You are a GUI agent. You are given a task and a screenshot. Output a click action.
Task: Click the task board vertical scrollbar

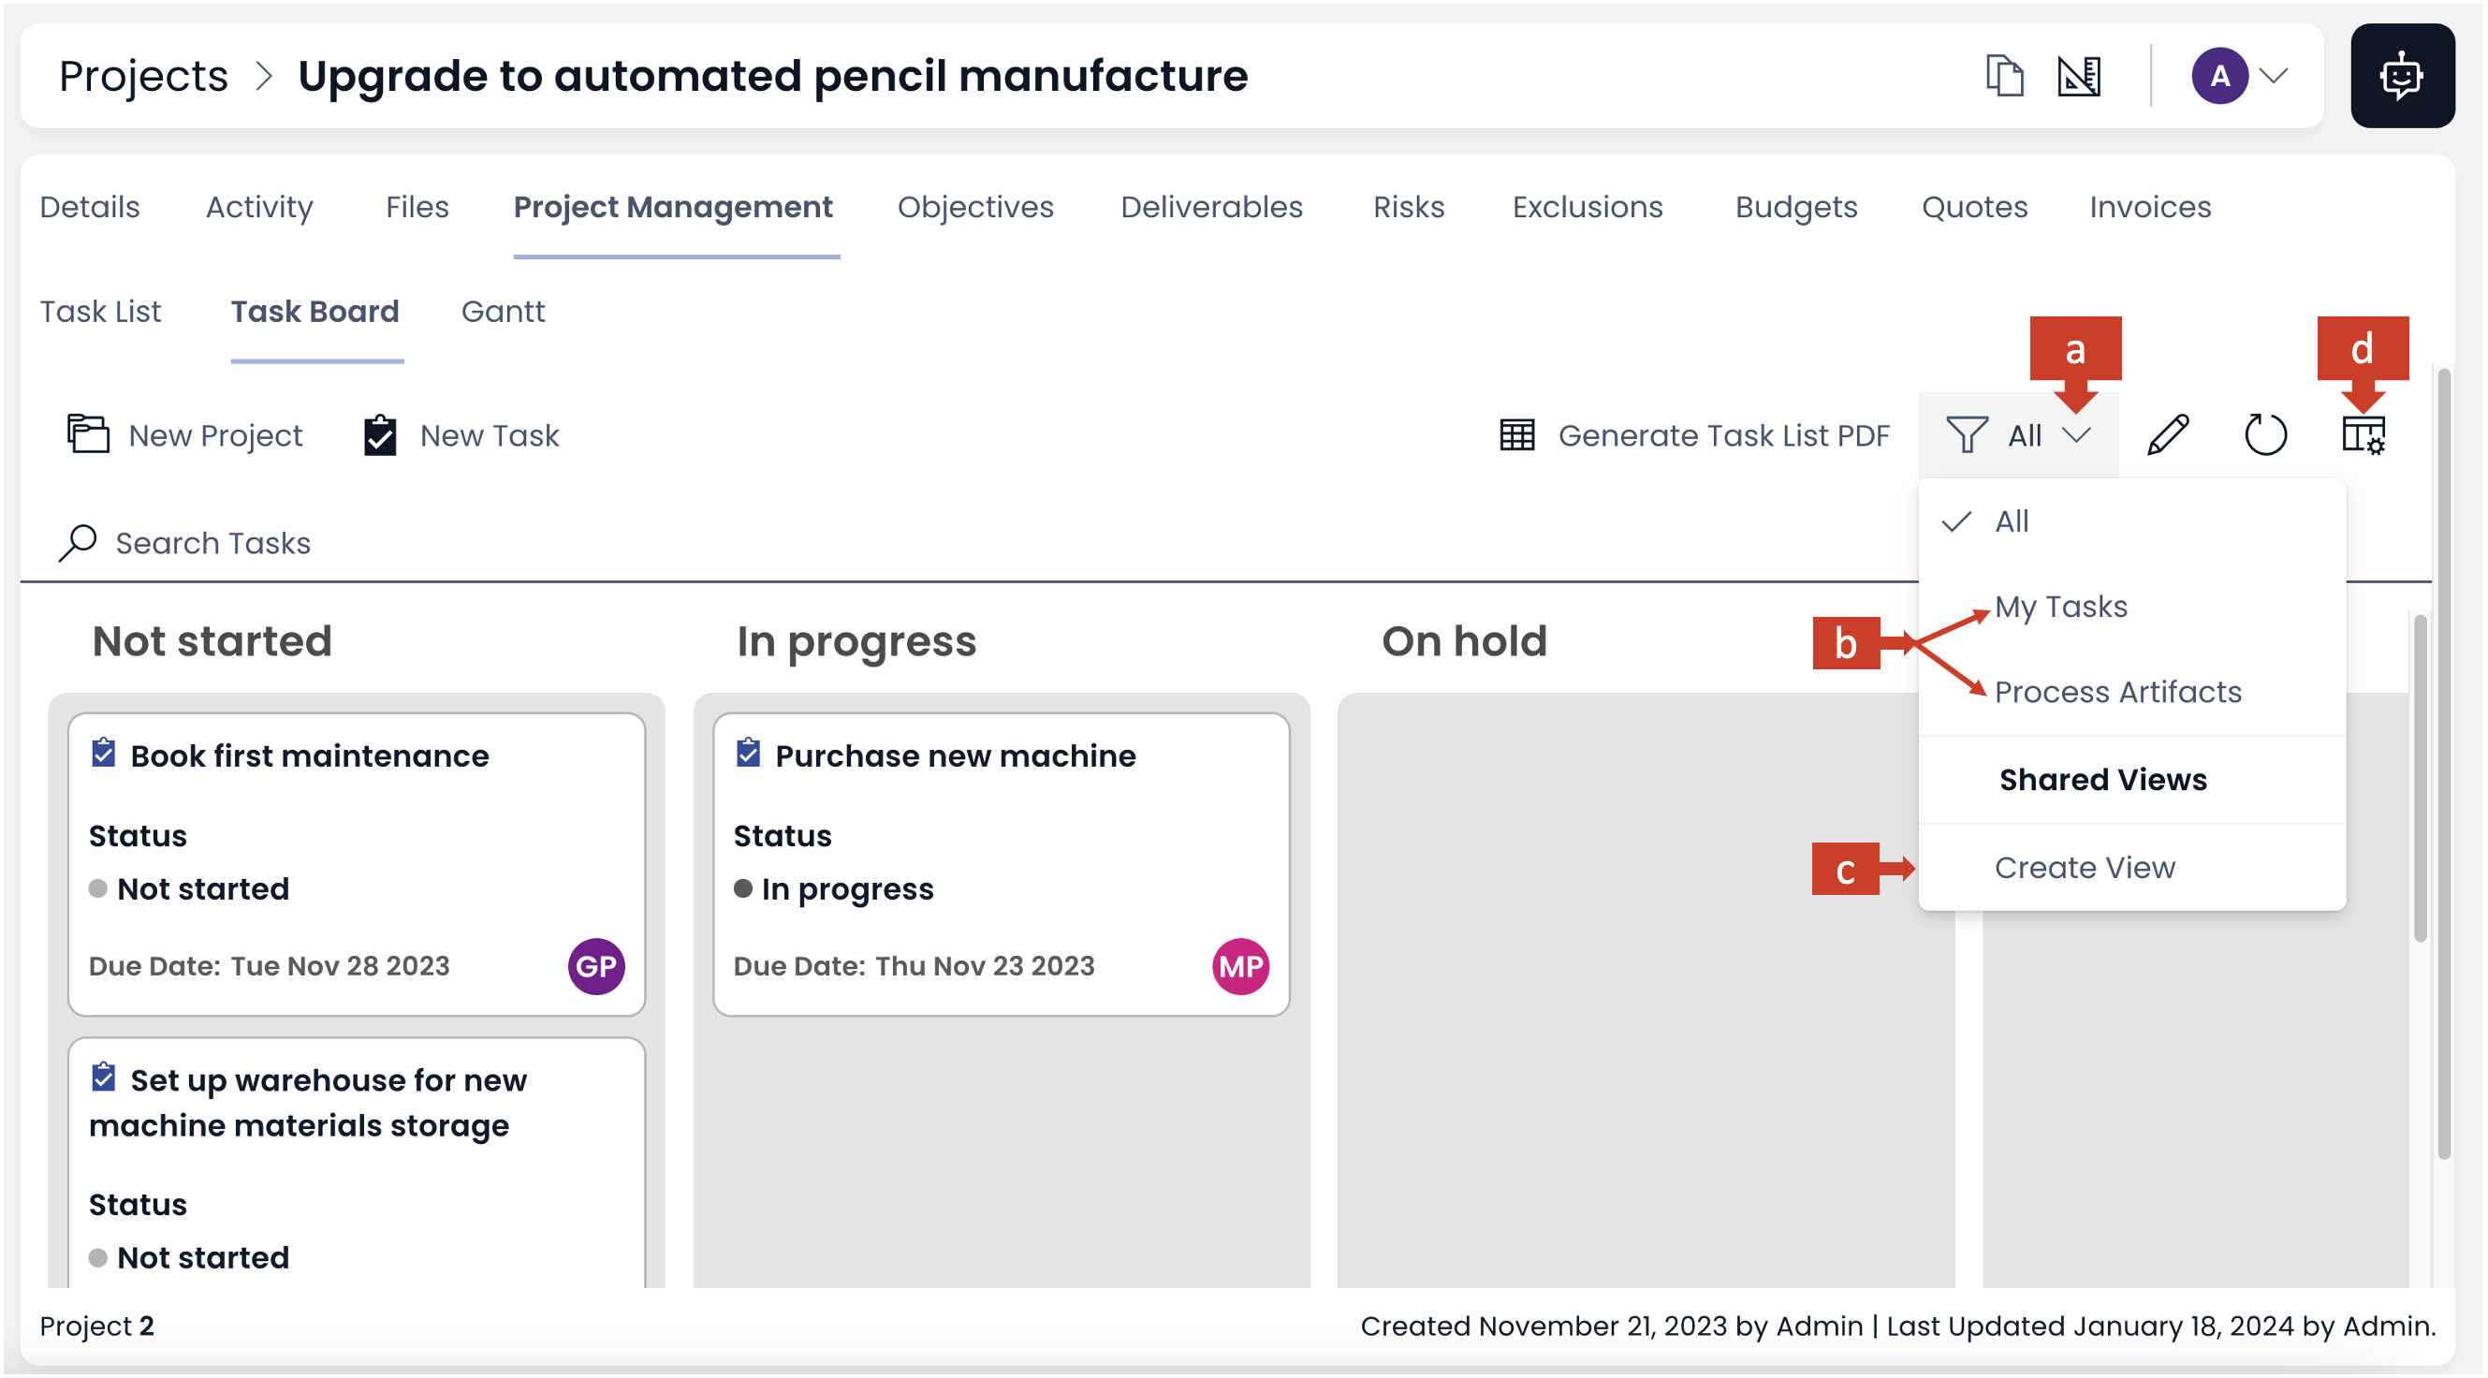pos(2419,776)
